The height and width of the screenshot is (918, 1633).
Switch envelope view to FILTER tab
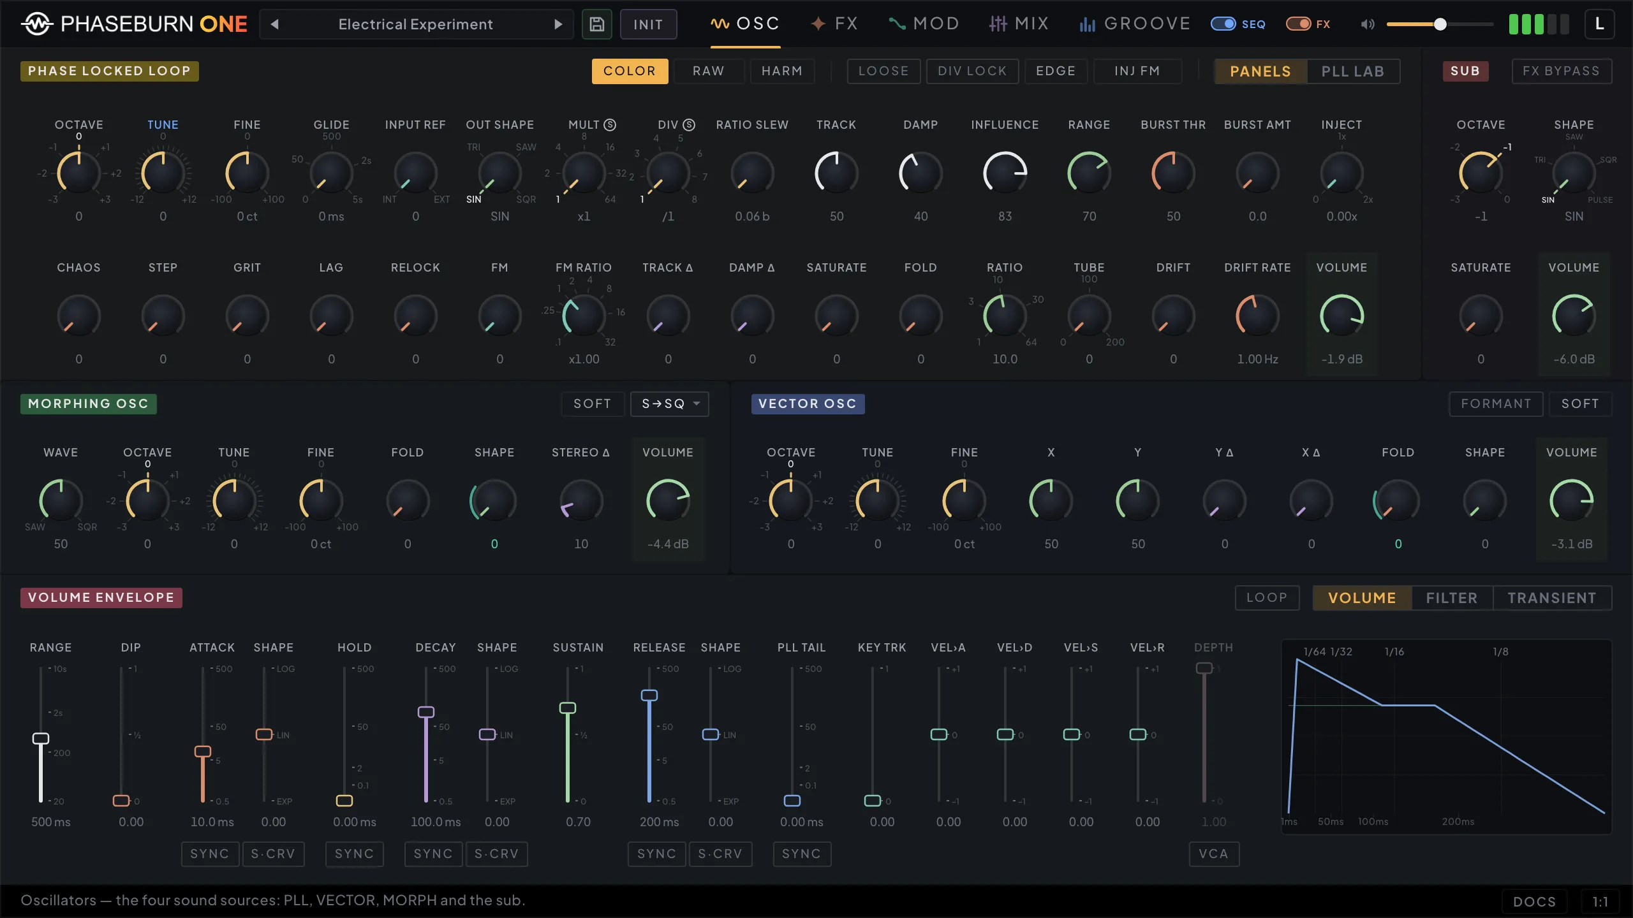(1452, 598)
